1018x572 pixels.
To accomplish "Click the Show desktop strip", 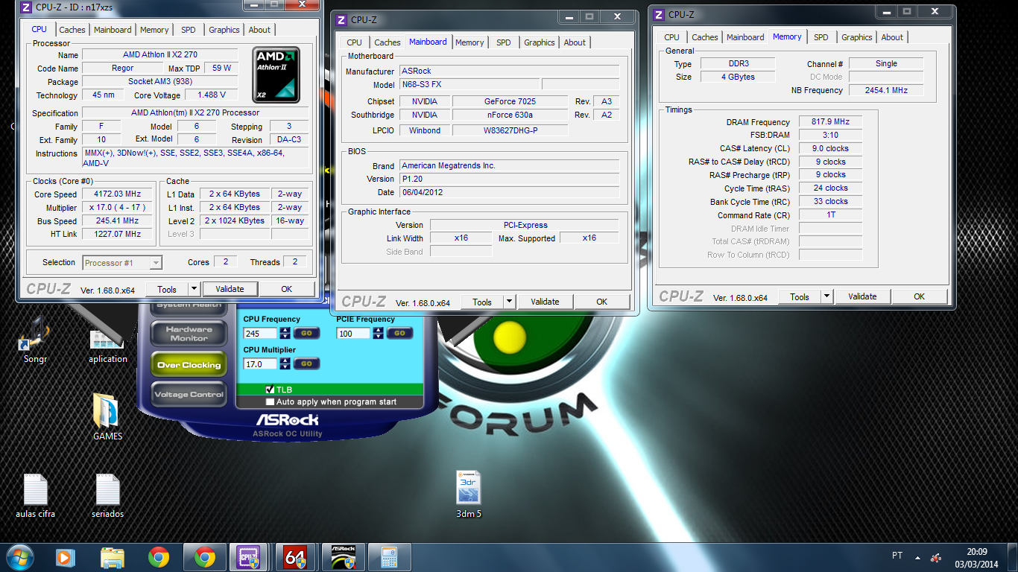I will pos(1013,557).
